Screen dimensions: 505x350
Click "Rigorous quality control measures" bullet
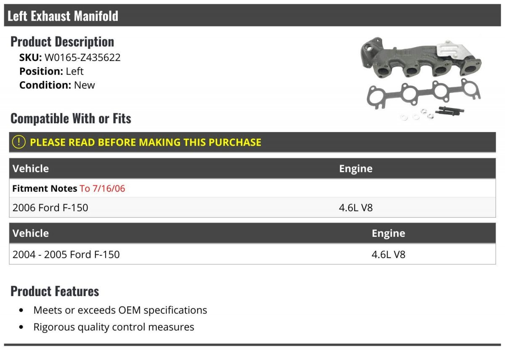114,327
